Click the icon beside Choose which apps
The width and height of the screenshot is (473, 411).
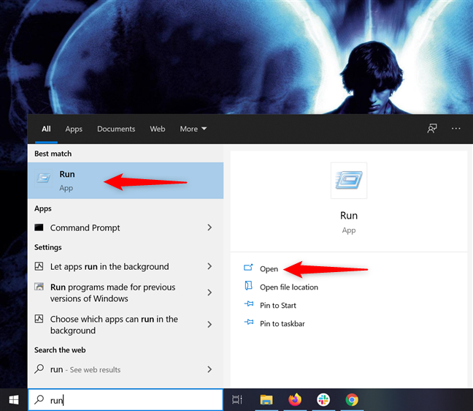39,319
